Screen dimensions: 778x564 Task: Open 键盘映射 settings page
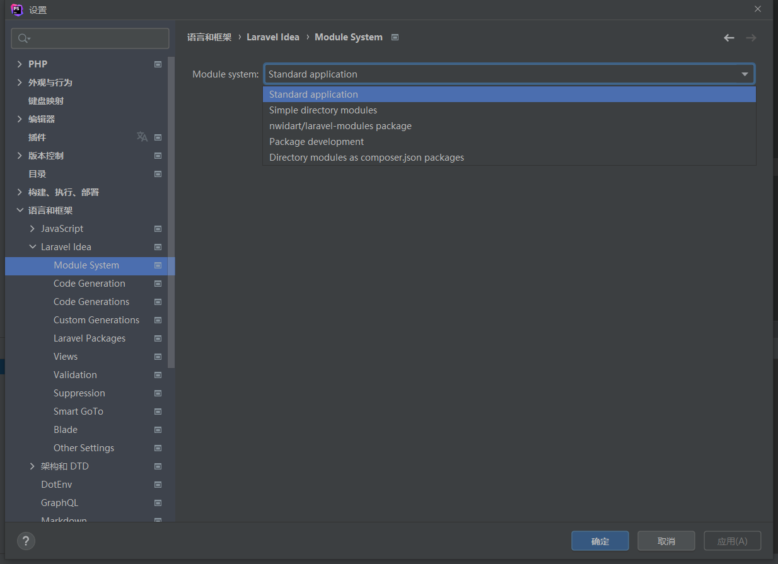click(x=46, y=101)
